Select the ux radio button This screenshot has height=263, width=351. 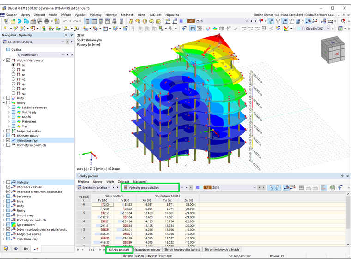13,70
